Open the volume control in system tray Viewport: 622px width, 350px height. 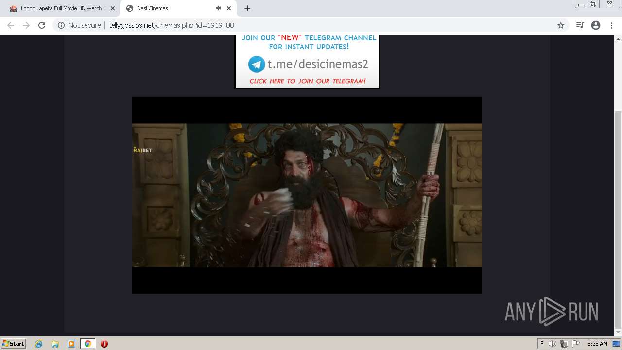point(553,344)
